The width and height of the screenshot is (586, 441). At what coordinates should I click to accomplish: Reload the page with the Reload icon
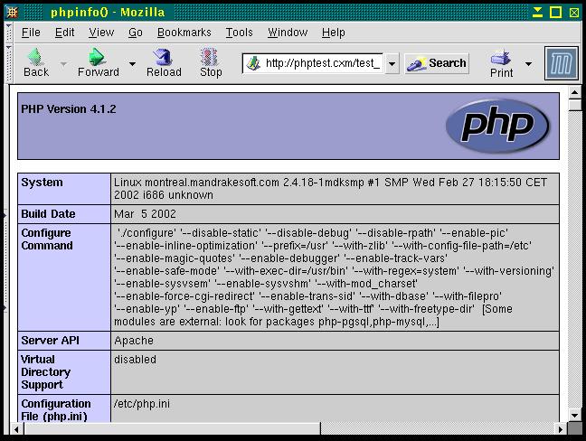(163, 57)
